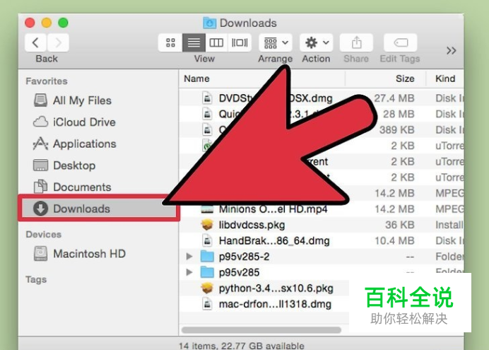This screenshot has height=350, width=489.
Task: Click the libdvdcss.pkg package icon
Action: (207, 225)
